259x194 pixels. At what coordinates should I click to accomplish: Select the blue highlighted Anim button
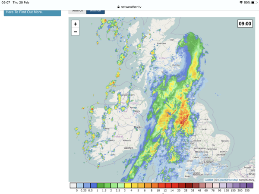pos(95,12)
